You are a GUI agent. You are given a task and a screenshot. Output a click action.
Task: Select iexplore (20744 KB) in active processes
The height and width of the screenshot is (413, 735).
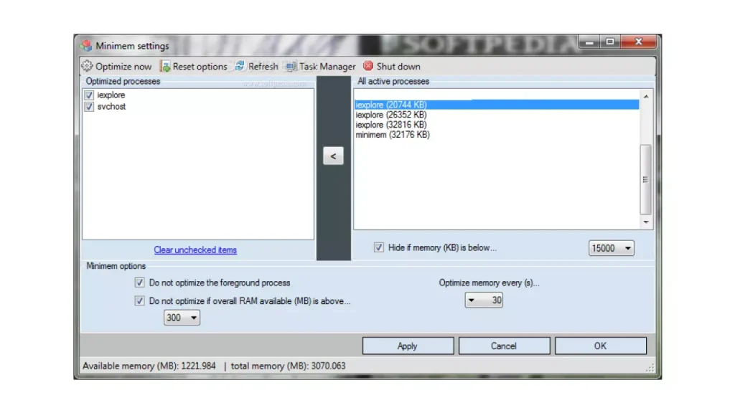497,105
